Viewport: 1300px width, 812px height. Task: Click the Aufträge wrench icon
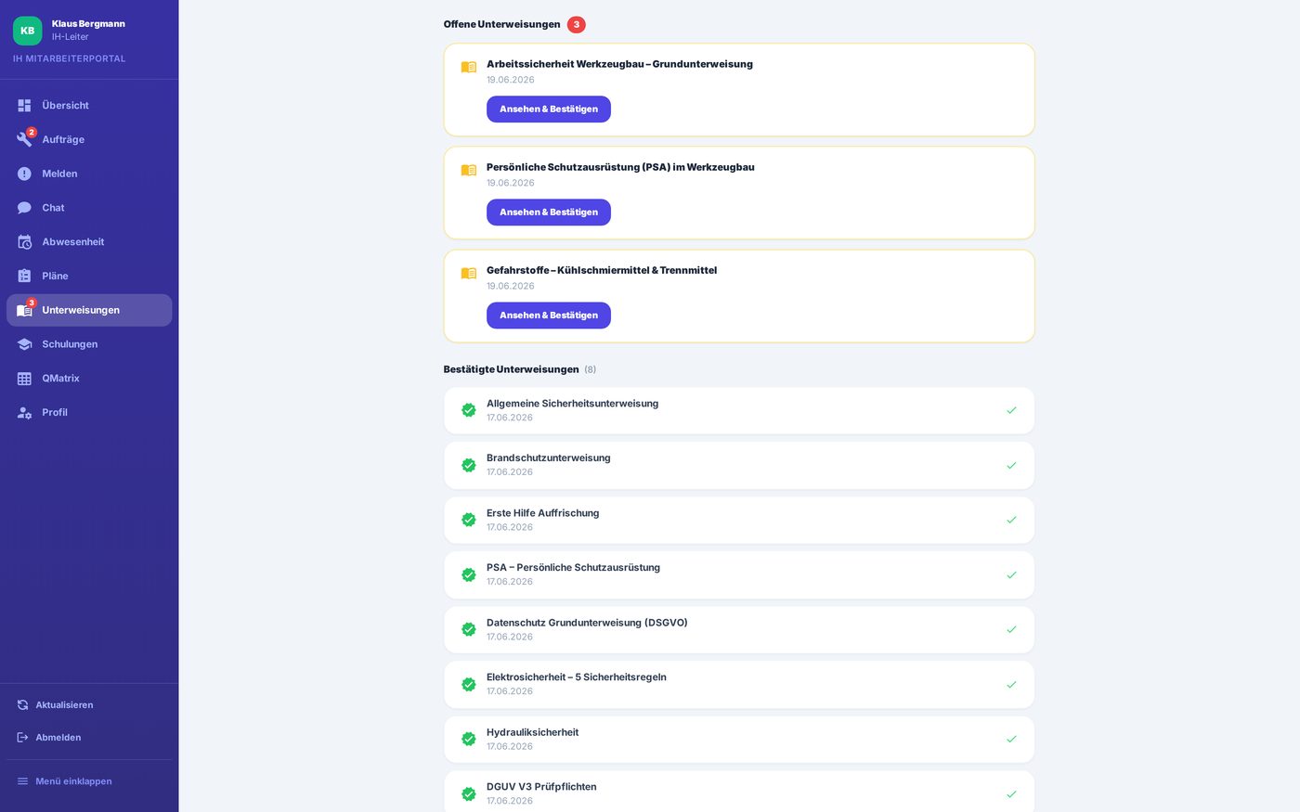[24, 139]
